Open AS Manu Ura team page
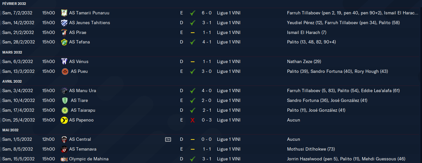Image resolution: width=422 pixels, height=163 pixels. 83,90
